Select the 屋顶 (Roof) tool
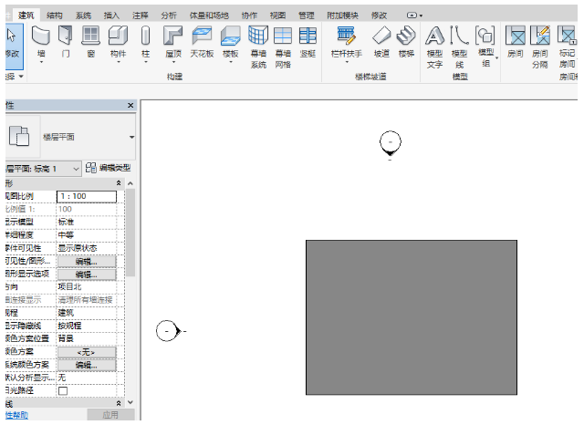Viewport: 584px width, 425px height. (x=173, y=42)
